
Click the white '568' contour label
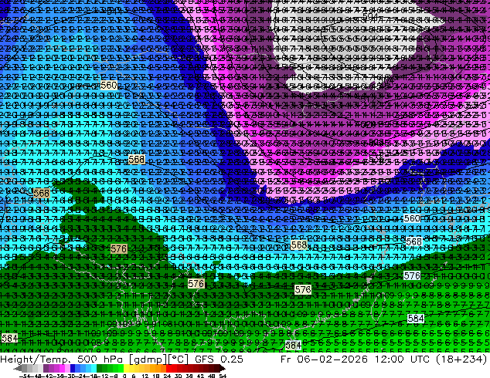414,241
